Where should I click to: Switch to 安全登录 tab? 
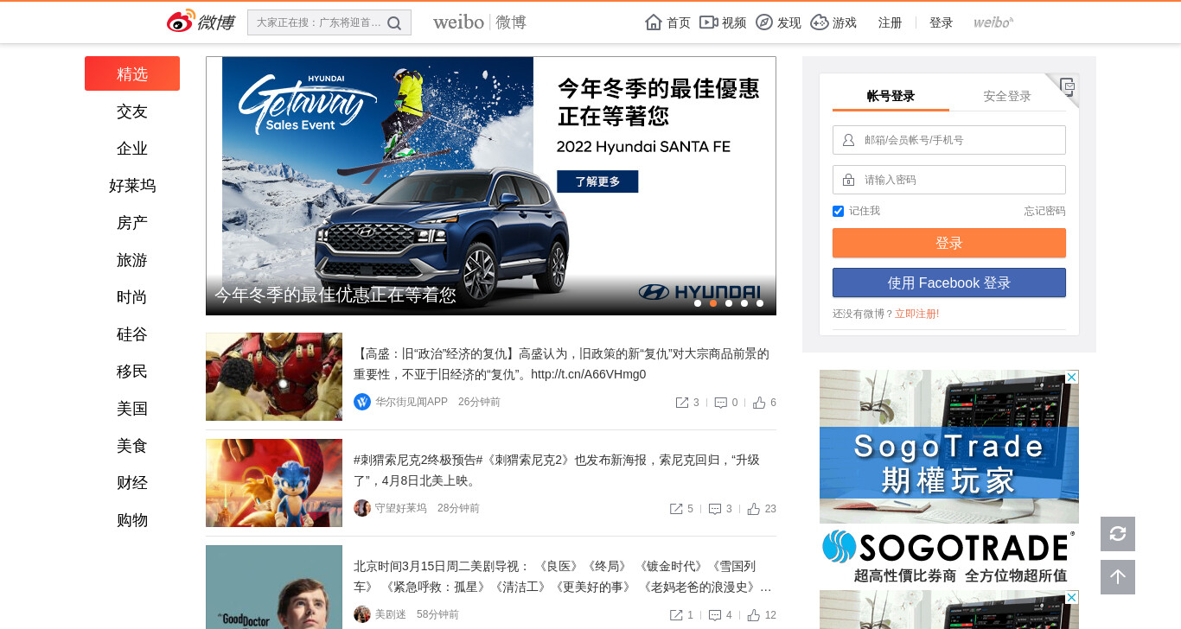point(1007,96)
